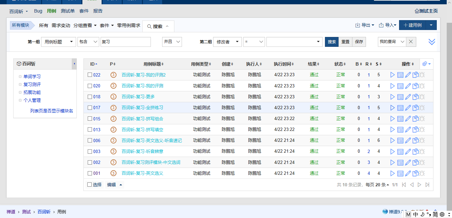This screenshot has height=218, width=452.
Task: Open the 编辑 batch edit menu
Action: 114,185
